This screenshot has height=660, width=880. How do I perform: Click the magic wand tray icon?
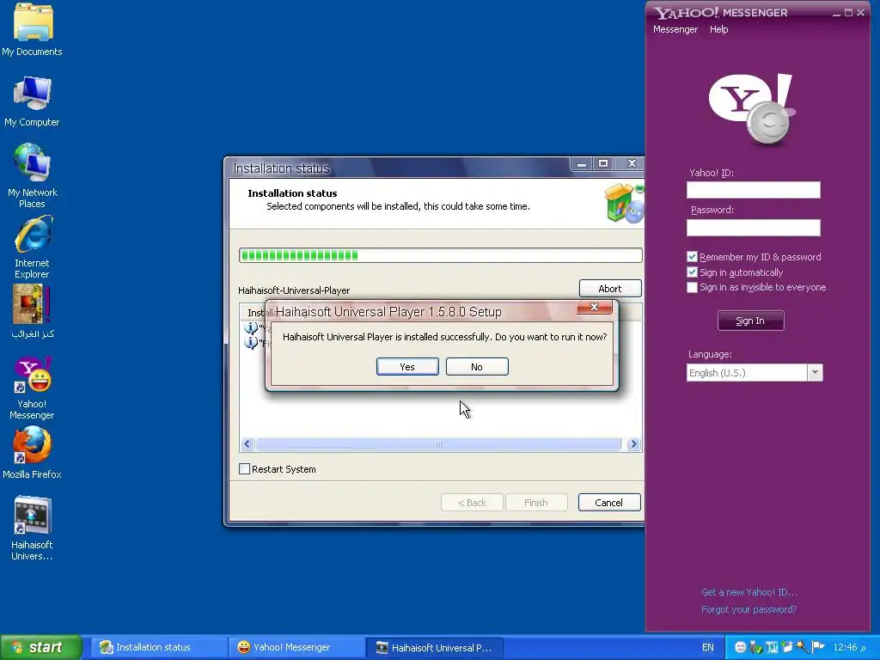point(802,647)
